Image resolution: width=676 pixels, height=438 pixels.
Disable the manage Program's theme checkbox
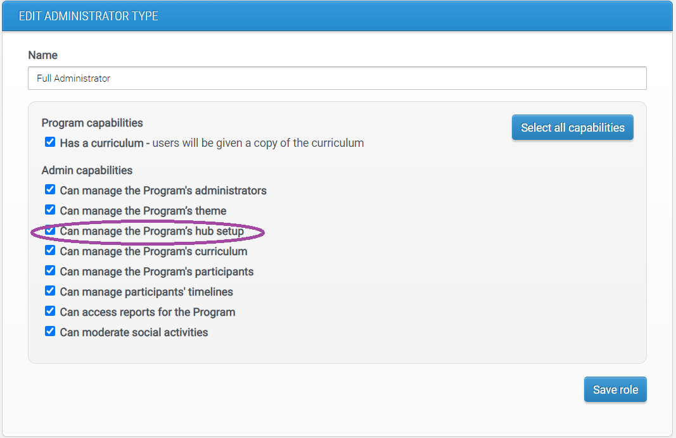coord(50,210)
